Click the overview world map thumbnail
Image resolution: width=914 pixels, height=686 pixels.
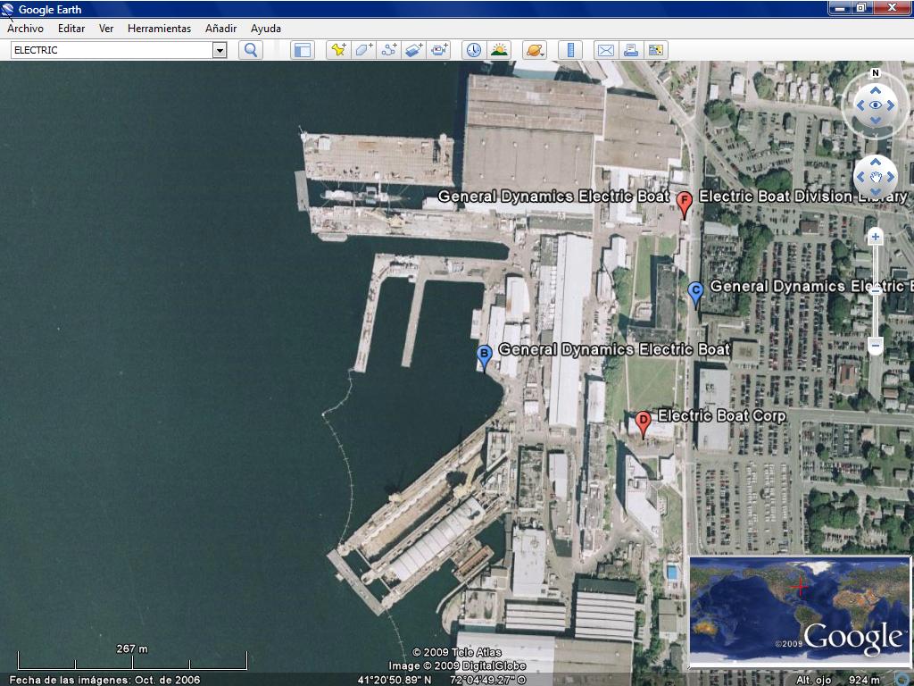(x=799, y=610)
